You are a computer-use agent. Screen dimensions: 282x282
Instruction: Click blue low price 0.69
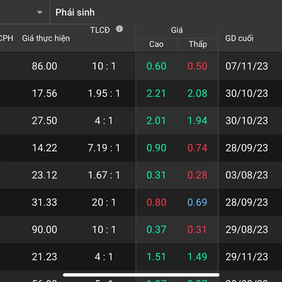point(197,203)
